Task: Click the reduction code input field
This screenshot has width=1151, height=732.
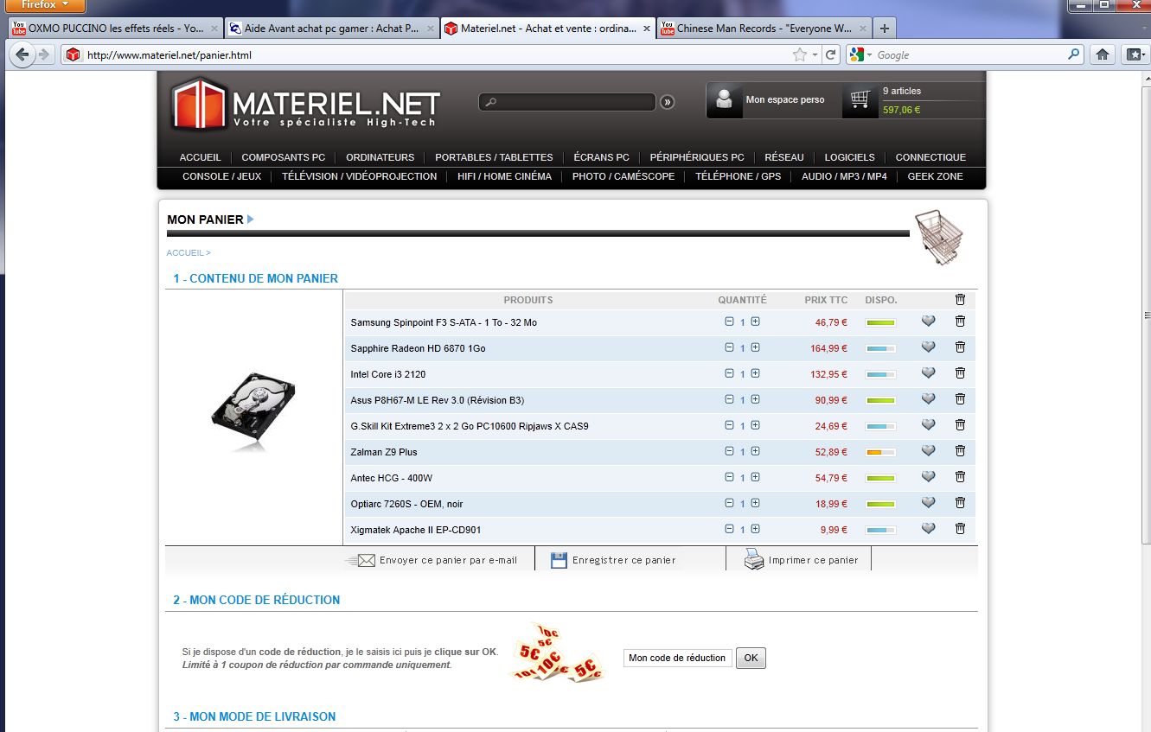Action: point(677,658)
